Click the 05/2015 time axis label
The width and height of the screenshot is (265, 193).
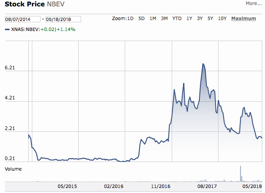click(x=67, y=187)
